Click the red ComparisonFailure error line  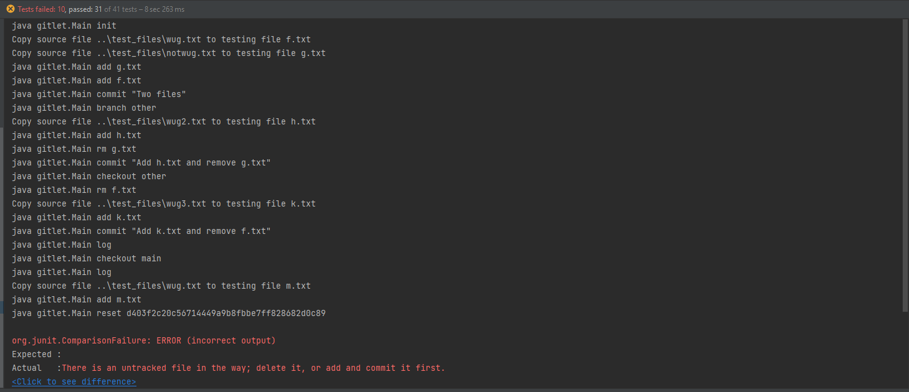coord(143,340)
